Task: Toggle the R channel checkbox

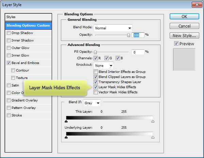Action: [x=96, y=58]
